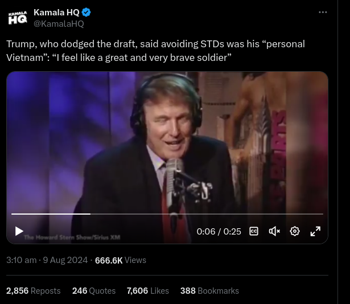The image size is (350, 304).
Task: Expand video to fullscreen
Action: [x=315, y=231]
